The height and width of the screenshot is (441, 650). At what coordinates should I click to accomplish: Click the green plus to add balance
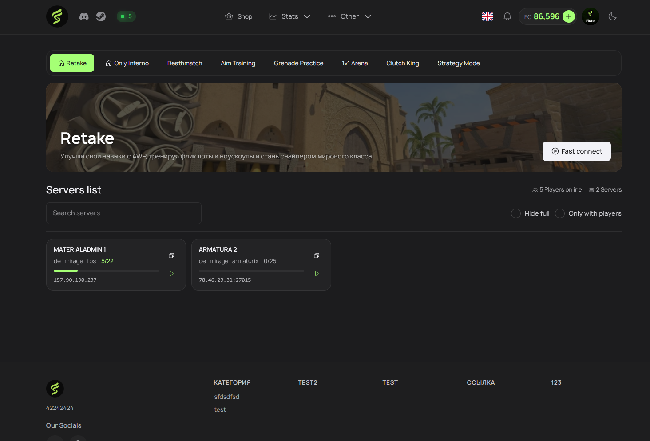[x=568, y=16]
